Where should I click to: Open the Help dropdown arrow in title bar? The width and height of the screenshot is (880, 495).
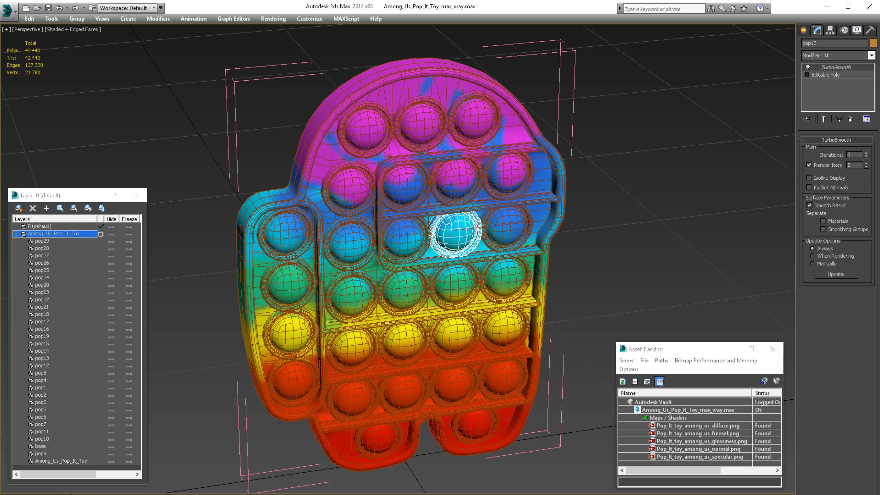(x=767, y=8)
